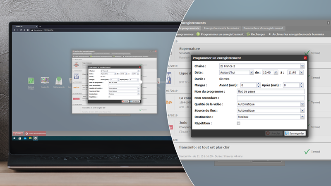This screenshot has width=331, height=186.
Task: Open the 10:40 start time dropdown, enlarged dialog
Action: [x=276, y=72]
